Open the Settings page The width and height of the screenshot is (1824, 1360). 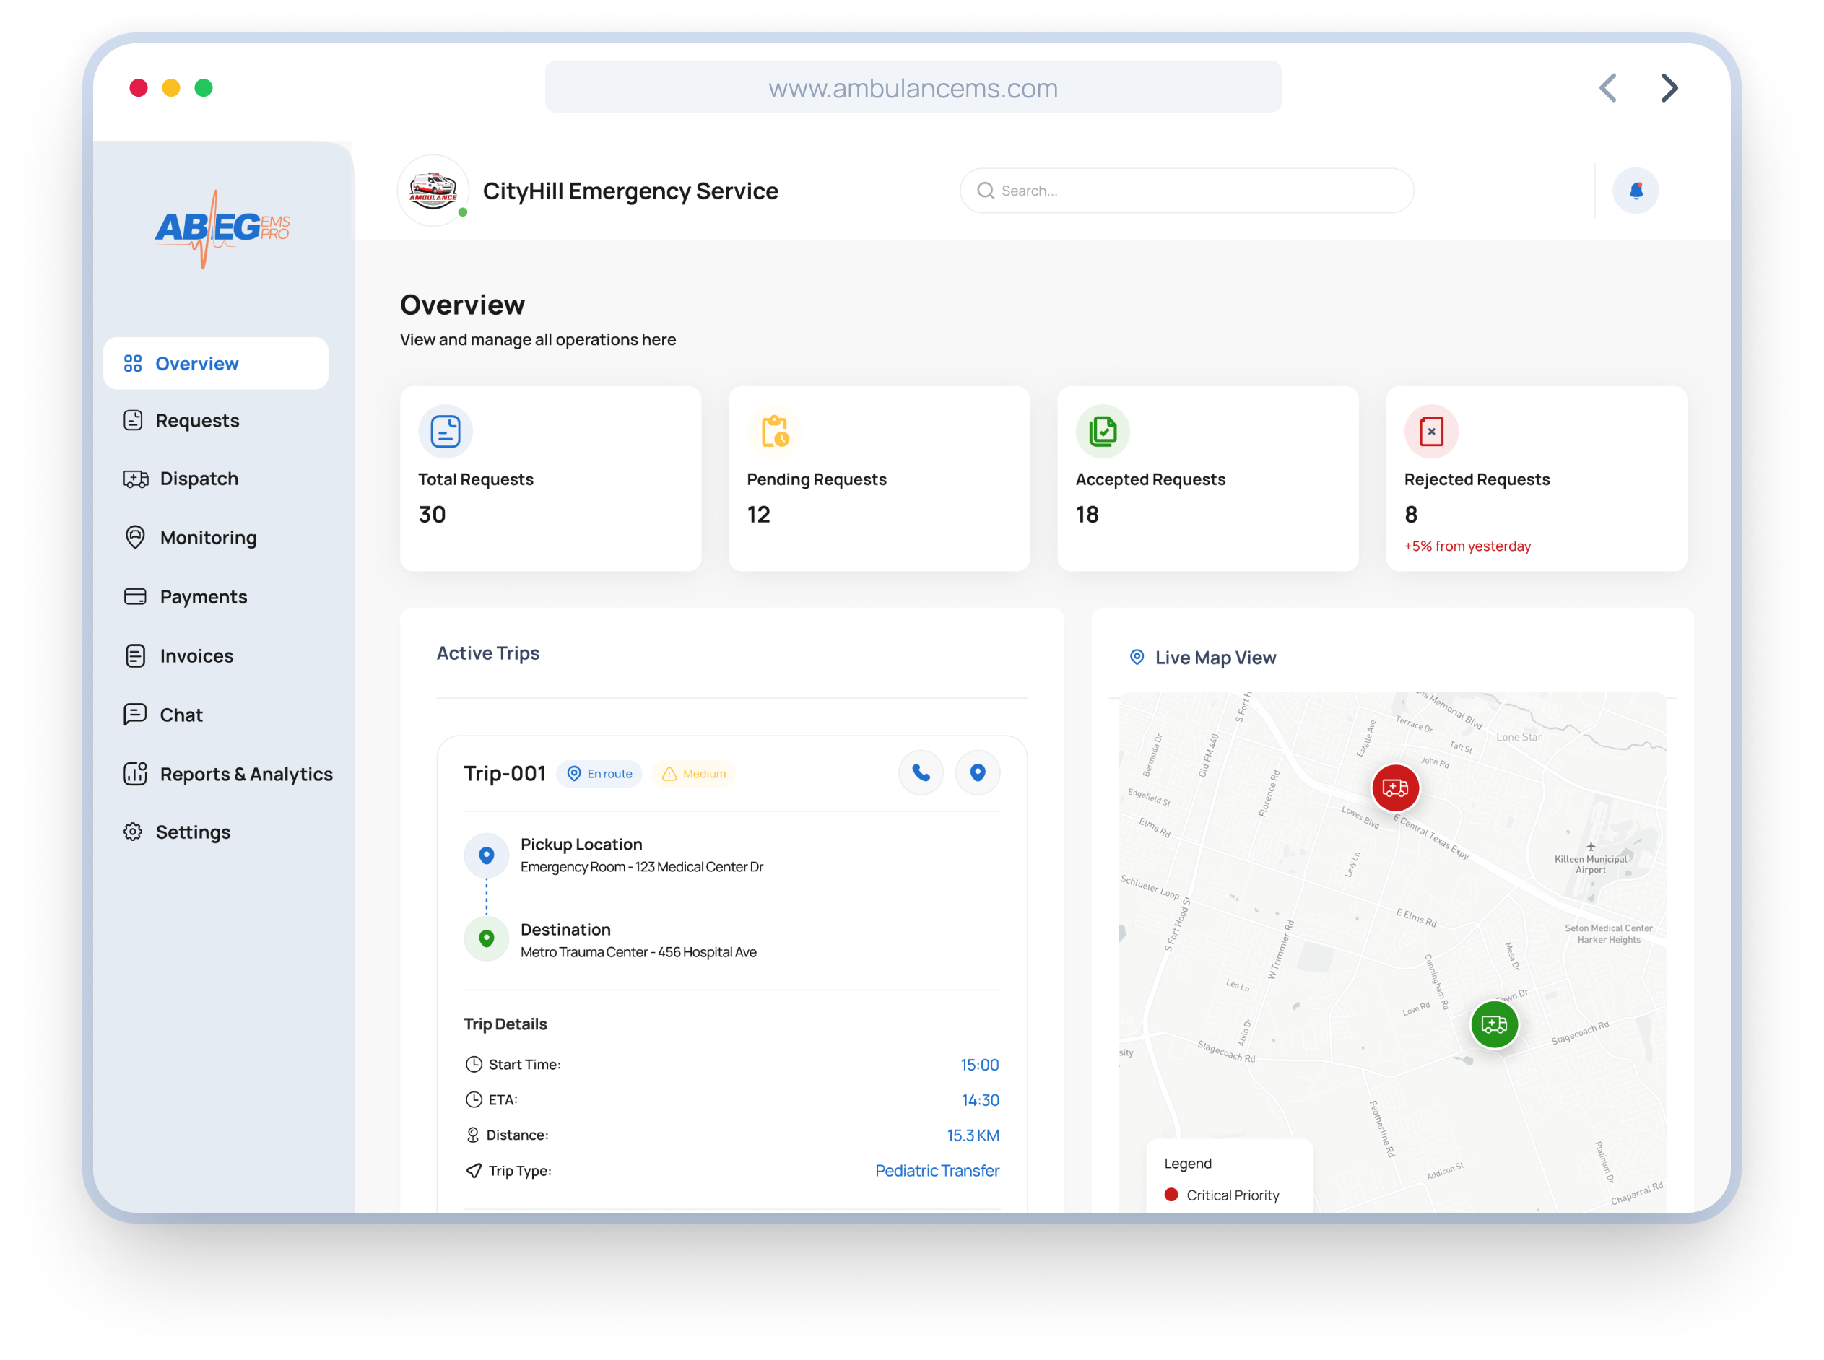193,832
